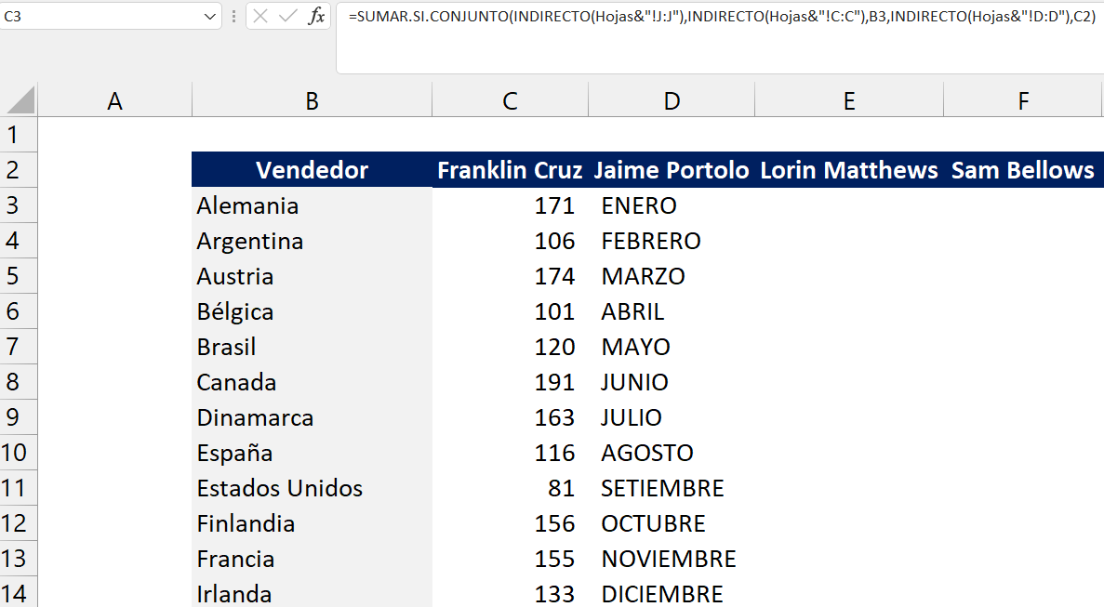Select the Lorin Matthews header cell
Image resolution: width=1104 pixels, height=607 pixels.
pos(848,170)
